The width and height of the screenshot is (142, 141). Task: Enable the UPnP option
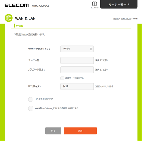point(31,99)
